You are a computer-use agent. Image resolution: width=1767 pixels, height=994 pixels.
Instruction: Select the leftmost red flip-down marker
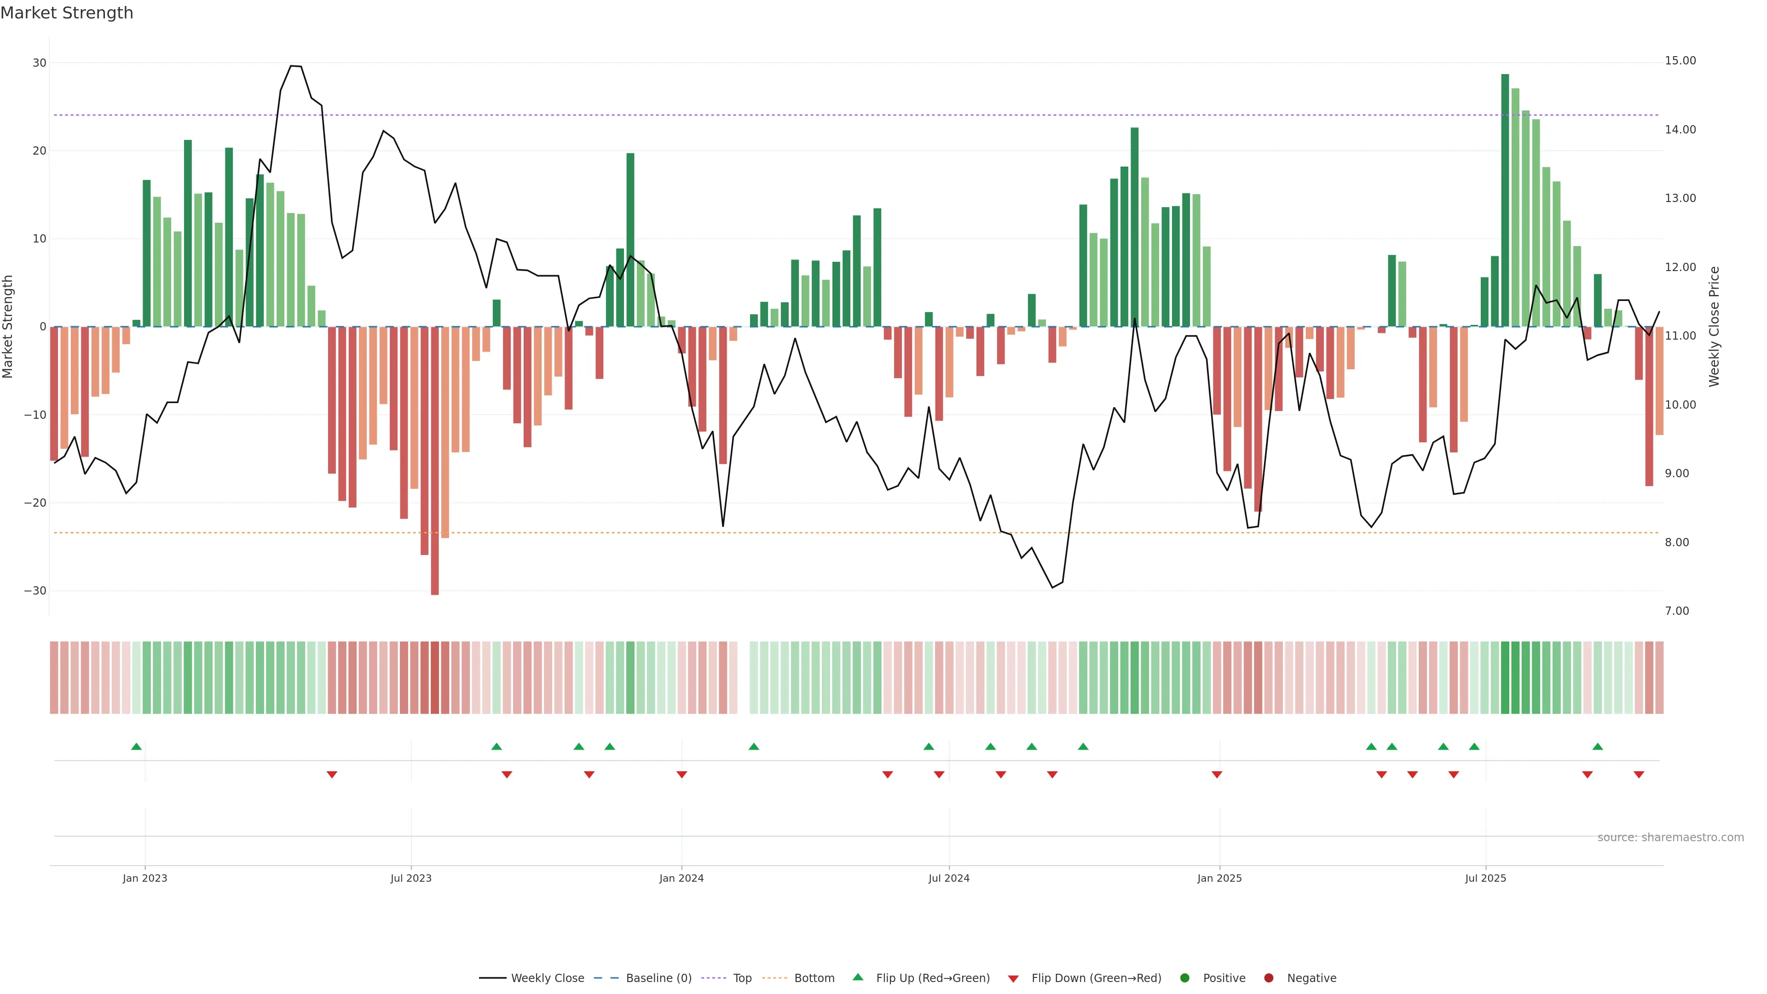point(332,774)
